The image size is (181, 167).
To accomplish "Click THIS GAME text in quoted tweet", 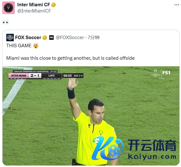I will (19, 46).
